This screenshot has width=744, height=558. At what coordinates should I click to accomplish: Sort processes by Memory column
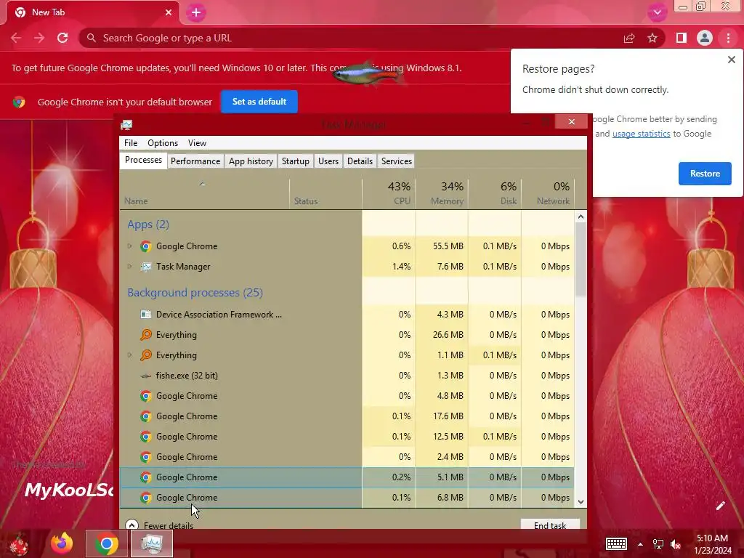(442, 193)
